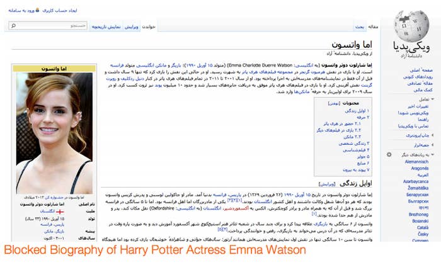This screenshot has width=441, height=270.
Task: Jump to contents entry ۲.۱ حضور در هری پاتر
Action: pos(342,123)
